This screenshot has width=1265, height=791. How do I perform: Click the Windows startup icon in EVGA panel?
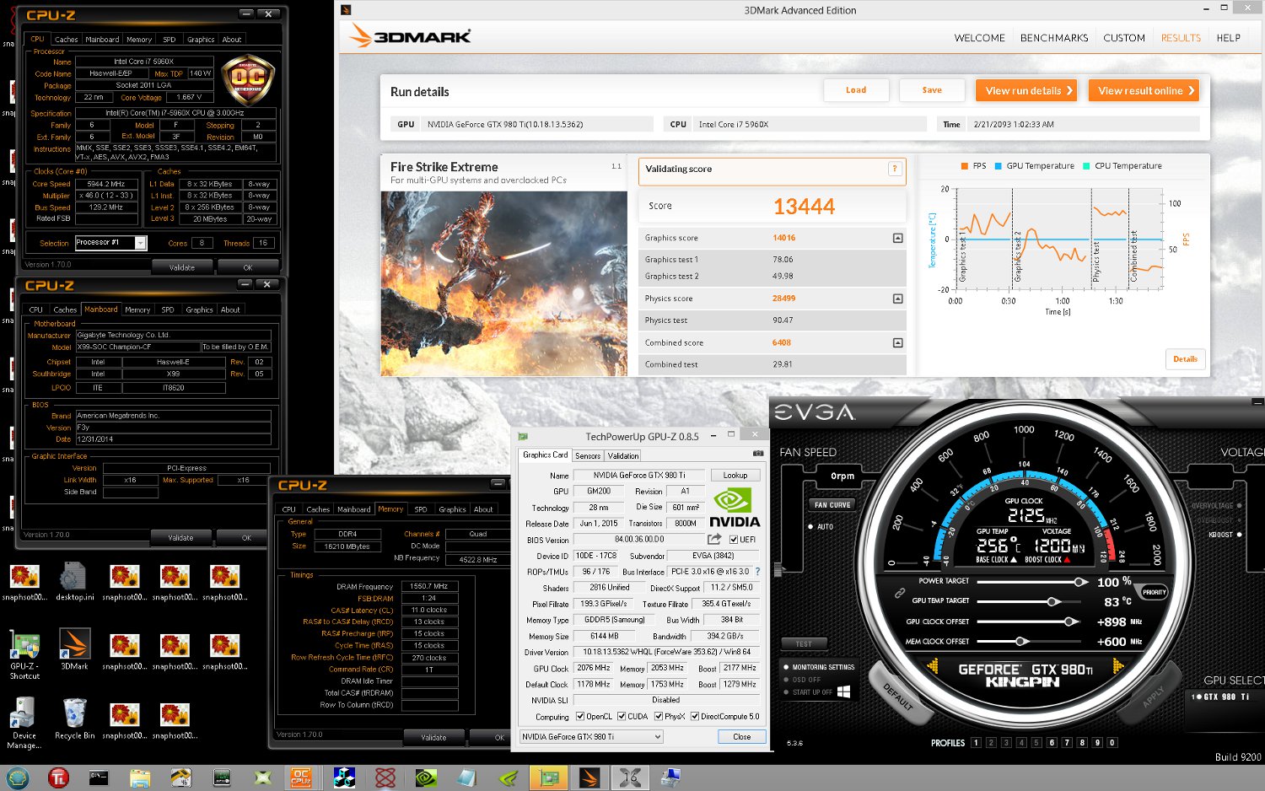843,691
